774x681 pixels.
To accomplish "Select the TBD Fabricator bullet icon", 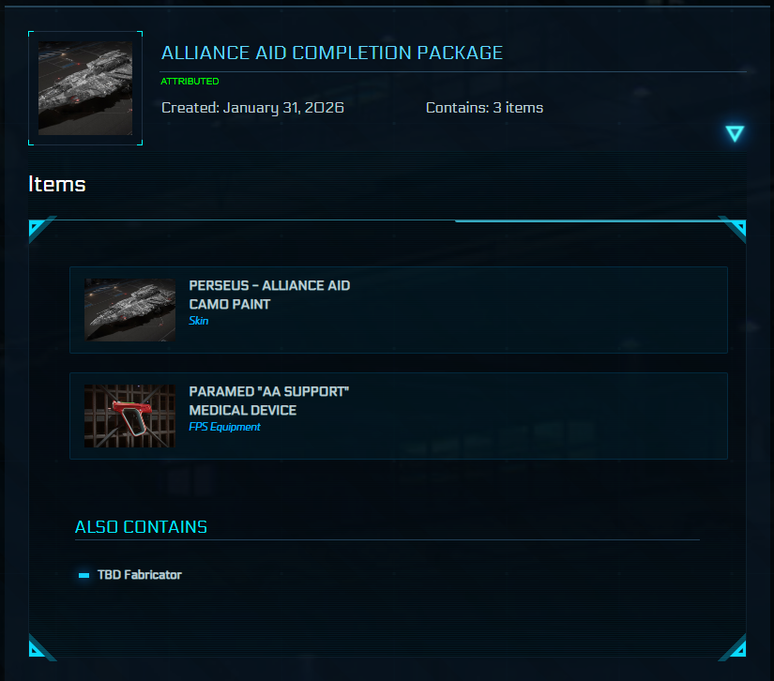I will pos(83,574).
